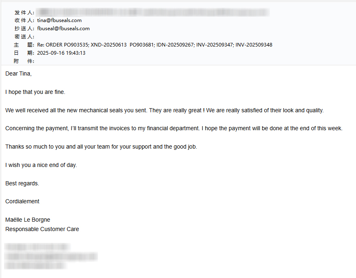
Task: Click the CC address fbuseal@fbuseals.com
Action: (x=63, y=29)
